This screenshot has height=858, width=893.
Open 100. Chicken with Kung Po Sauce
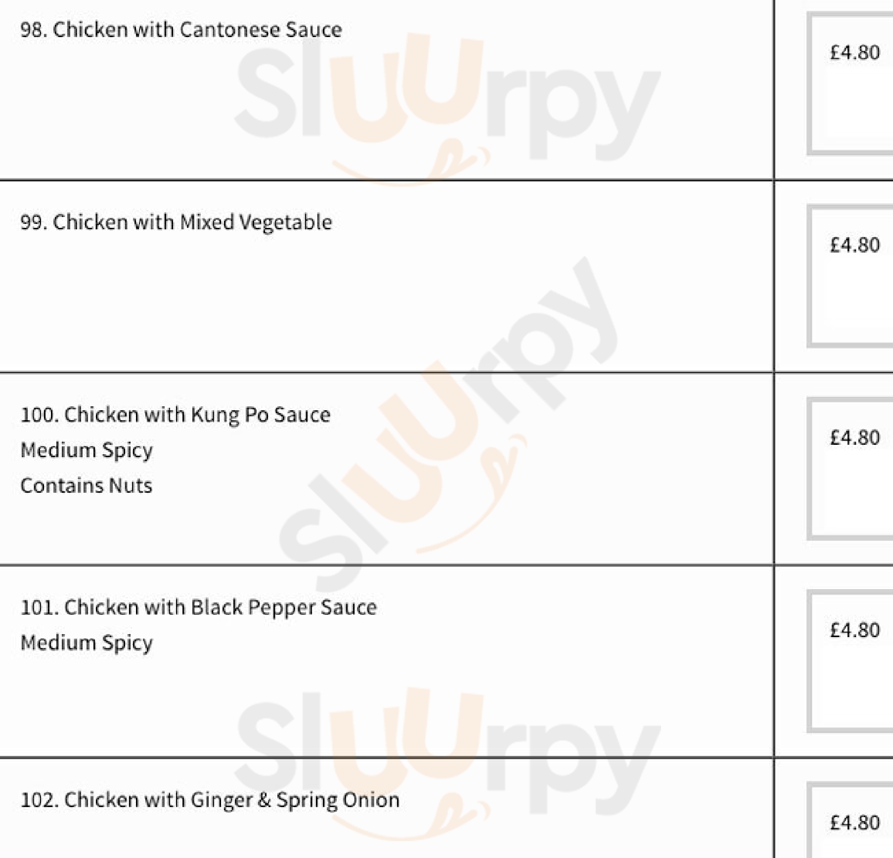pos(176,415)
